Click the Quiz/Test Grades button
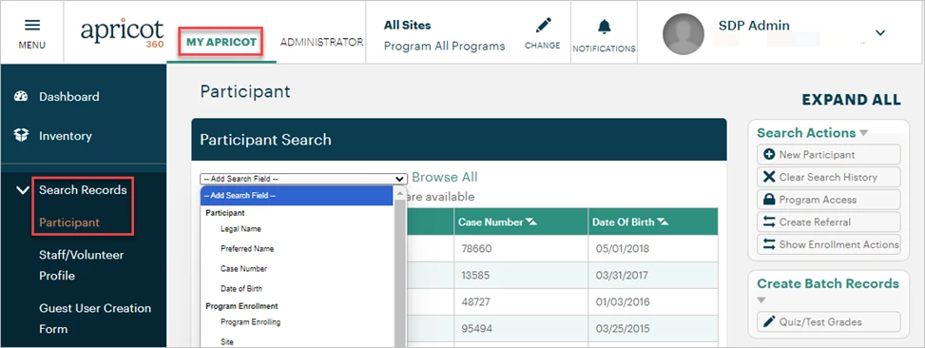 (x=828, y=321)
